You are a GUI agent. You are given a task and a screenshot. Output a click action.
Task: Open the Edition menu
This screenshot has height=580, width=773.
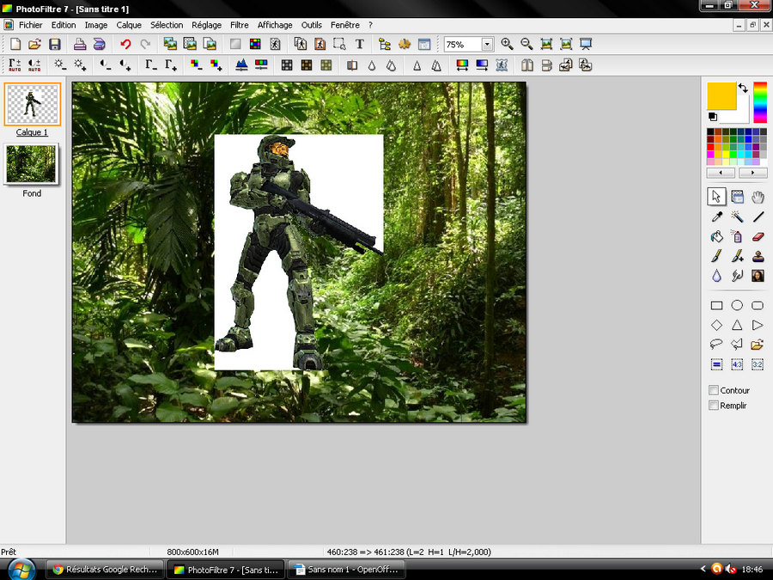point(64,25)
